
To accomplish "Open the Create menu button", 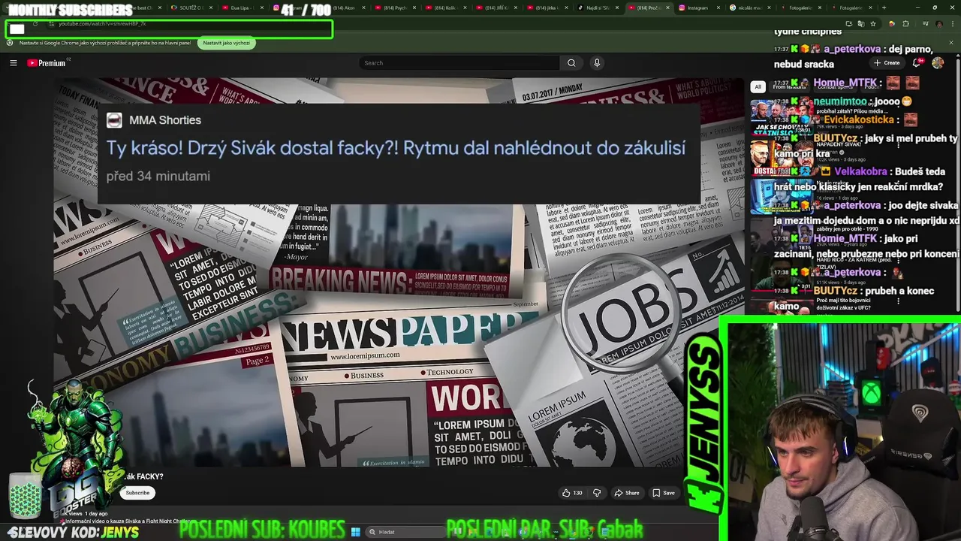I will pyautogui.click(x=887, y=63).
